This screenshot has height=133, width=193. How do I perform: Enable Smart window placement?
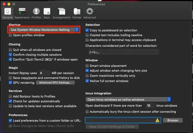(x=87, y=66)
